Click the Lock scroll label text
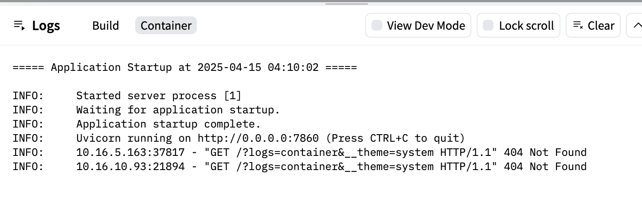This screenshot has height=217, width=642. [526, 26]
